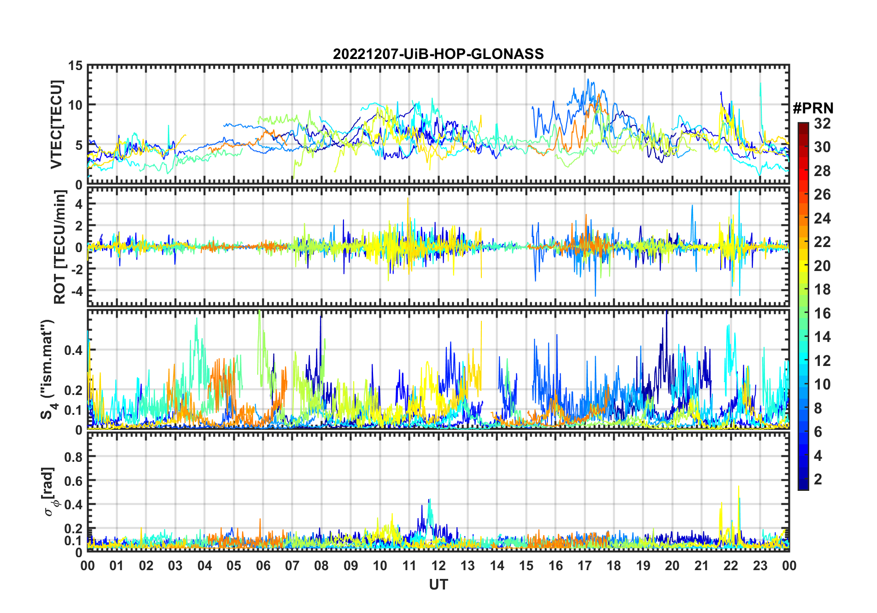Click the 24 tick label on PRN colorbar

(822, 218)
